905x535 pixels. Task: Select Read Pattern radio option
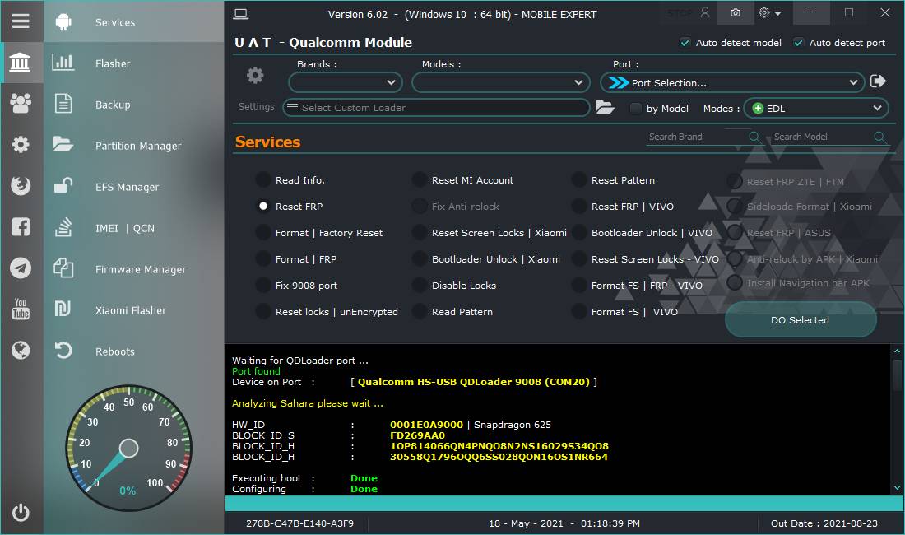(420, 312)
